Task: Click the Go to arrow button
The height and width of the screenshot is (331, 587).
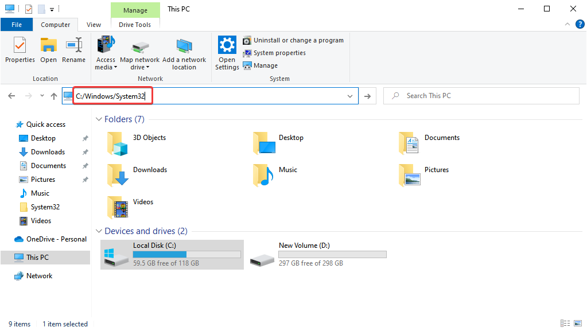Action: coord(367,96)
